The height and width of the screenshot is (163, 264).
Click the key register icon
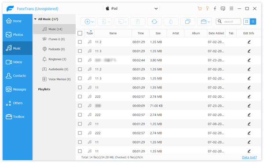pyautogui.click(x=207, y=8)
